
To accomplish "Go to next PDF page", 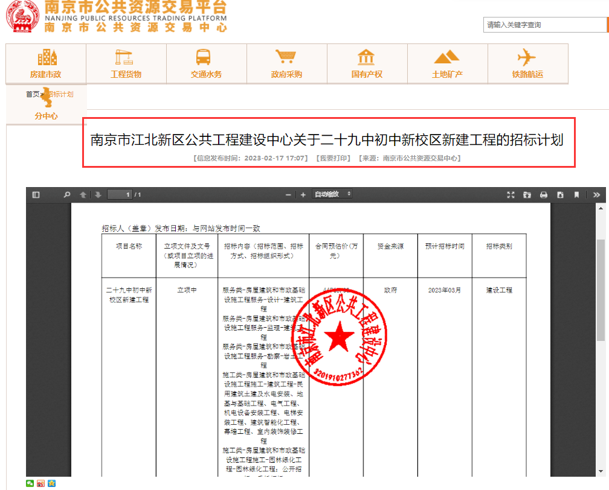I will tap(97, 195).
